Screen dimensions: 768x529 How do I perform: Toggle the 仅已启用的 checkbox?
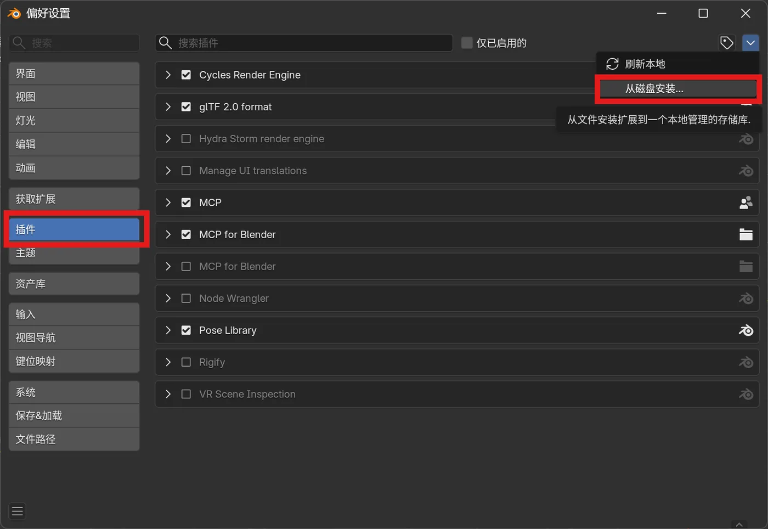pyautogui.click(x=467, y=43)
